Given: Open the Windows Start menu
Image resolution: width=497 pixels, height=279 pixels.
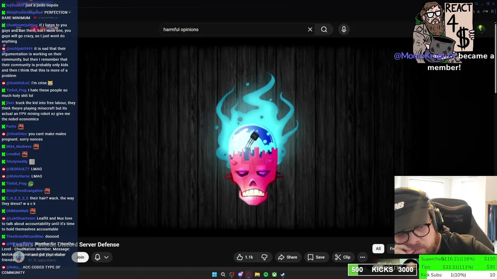Looking at the screenshot, I should click(214, 274).
